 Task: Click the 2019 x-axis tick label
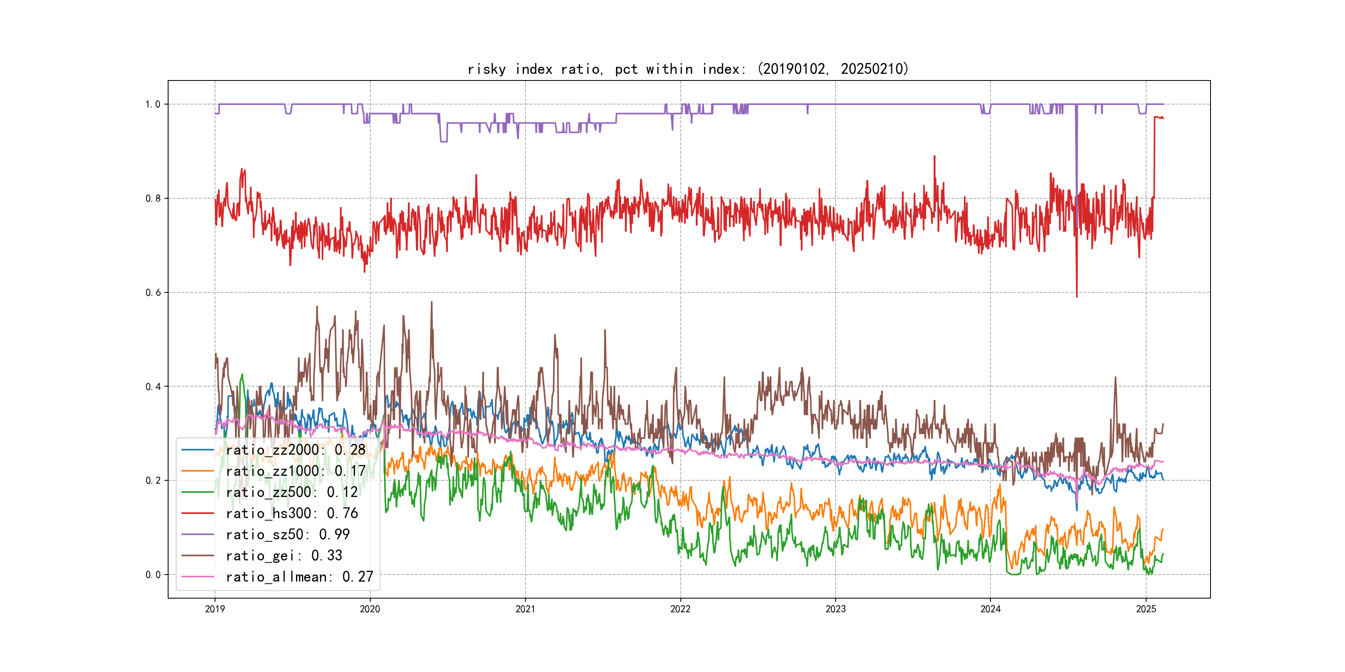point(215,609)
